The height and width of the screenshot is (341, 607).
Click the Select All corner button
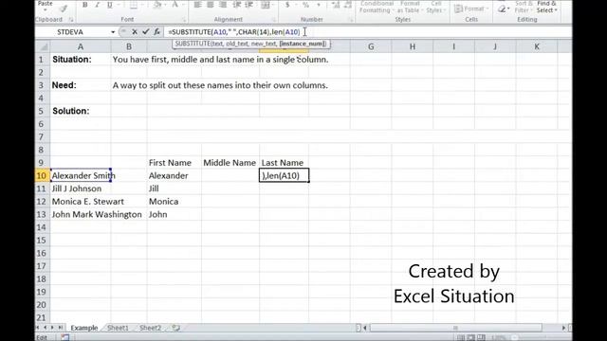(42, 46)
